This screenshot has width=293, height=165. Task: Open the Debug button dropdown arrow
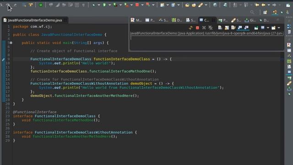coord(99,5)
